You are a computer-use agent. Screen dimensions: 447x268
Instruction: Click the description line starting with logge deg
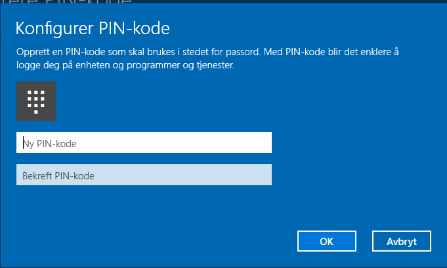tap(125, 65)
